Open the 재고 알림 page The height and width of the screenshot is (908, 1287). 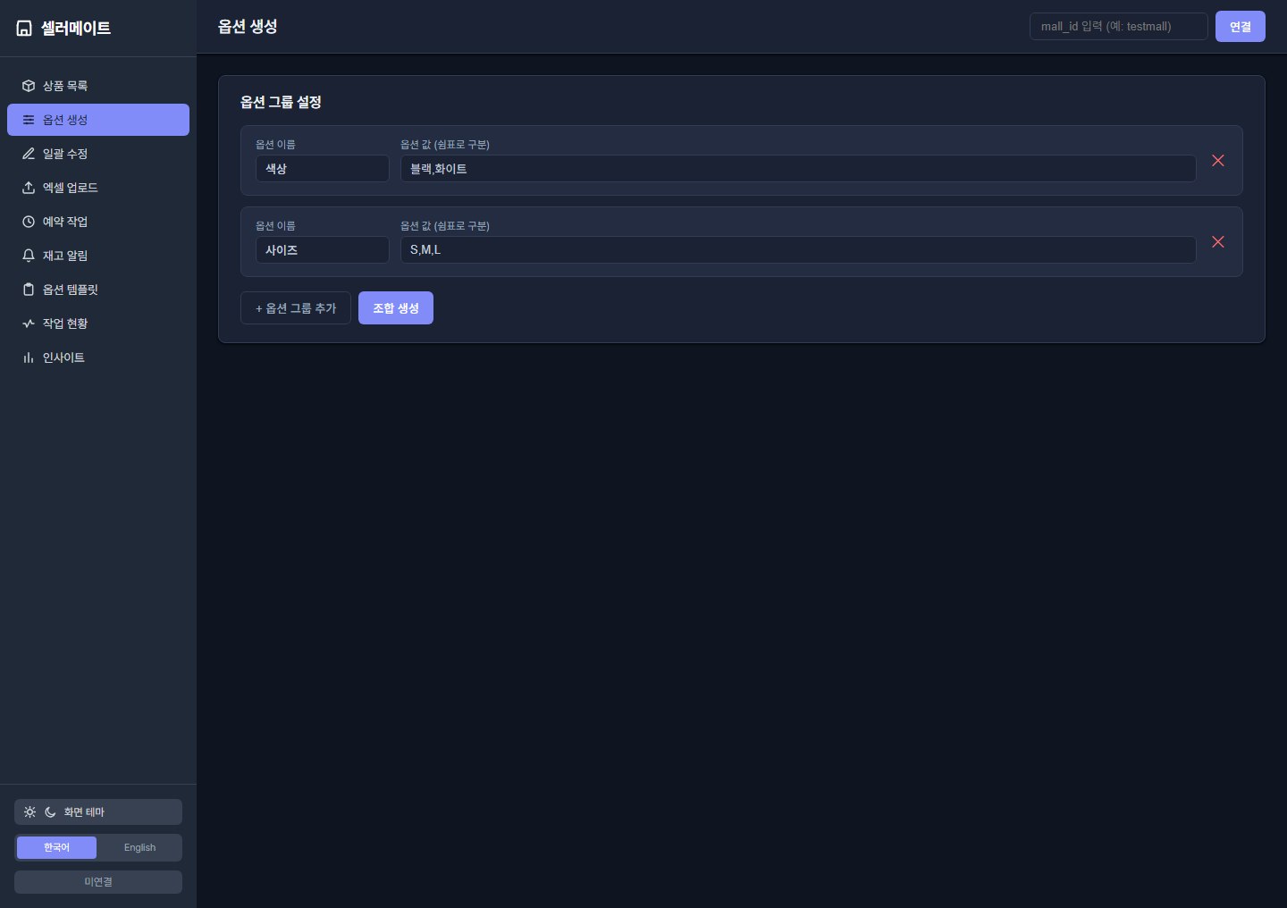(x=98, y=256)
